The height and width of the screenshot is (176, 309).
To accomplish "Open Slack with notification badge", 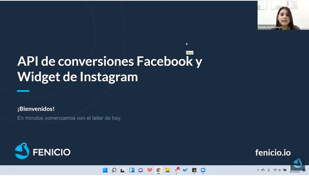I will pyautogui.click(x=177, y=170).
